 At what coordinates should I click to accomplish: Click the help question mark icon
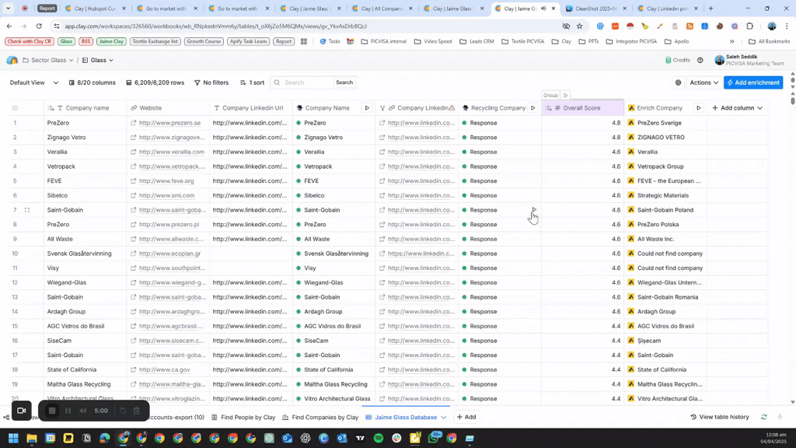click(700, 60)
